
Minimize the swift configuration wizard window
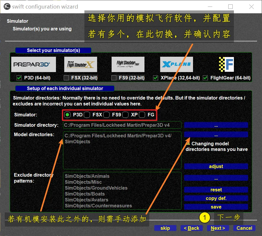[x=210, y=6]
